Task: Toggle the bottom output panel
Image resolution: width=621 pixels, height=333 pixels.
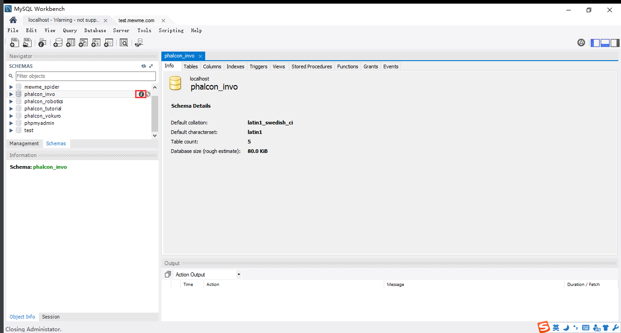Action: click(605, 43)
